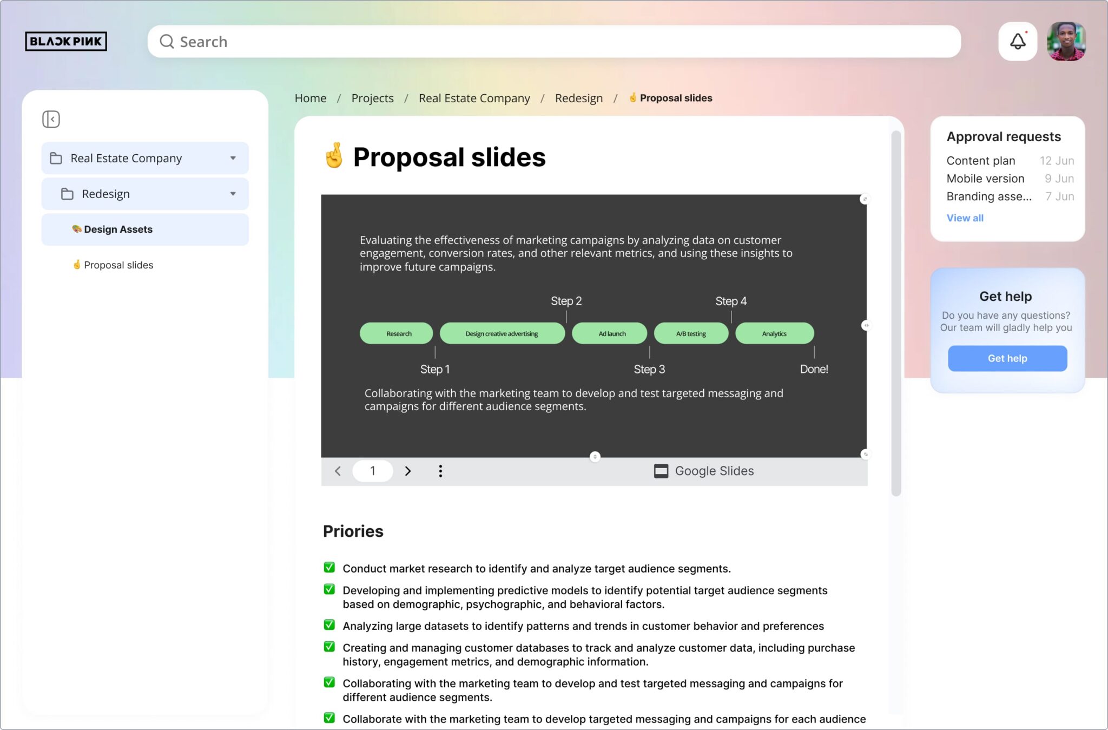1108x730 pixels.
Task: Navigate to Real Estate Company breadcrumb
Action: pyautogui.click(x=474, y=98)
